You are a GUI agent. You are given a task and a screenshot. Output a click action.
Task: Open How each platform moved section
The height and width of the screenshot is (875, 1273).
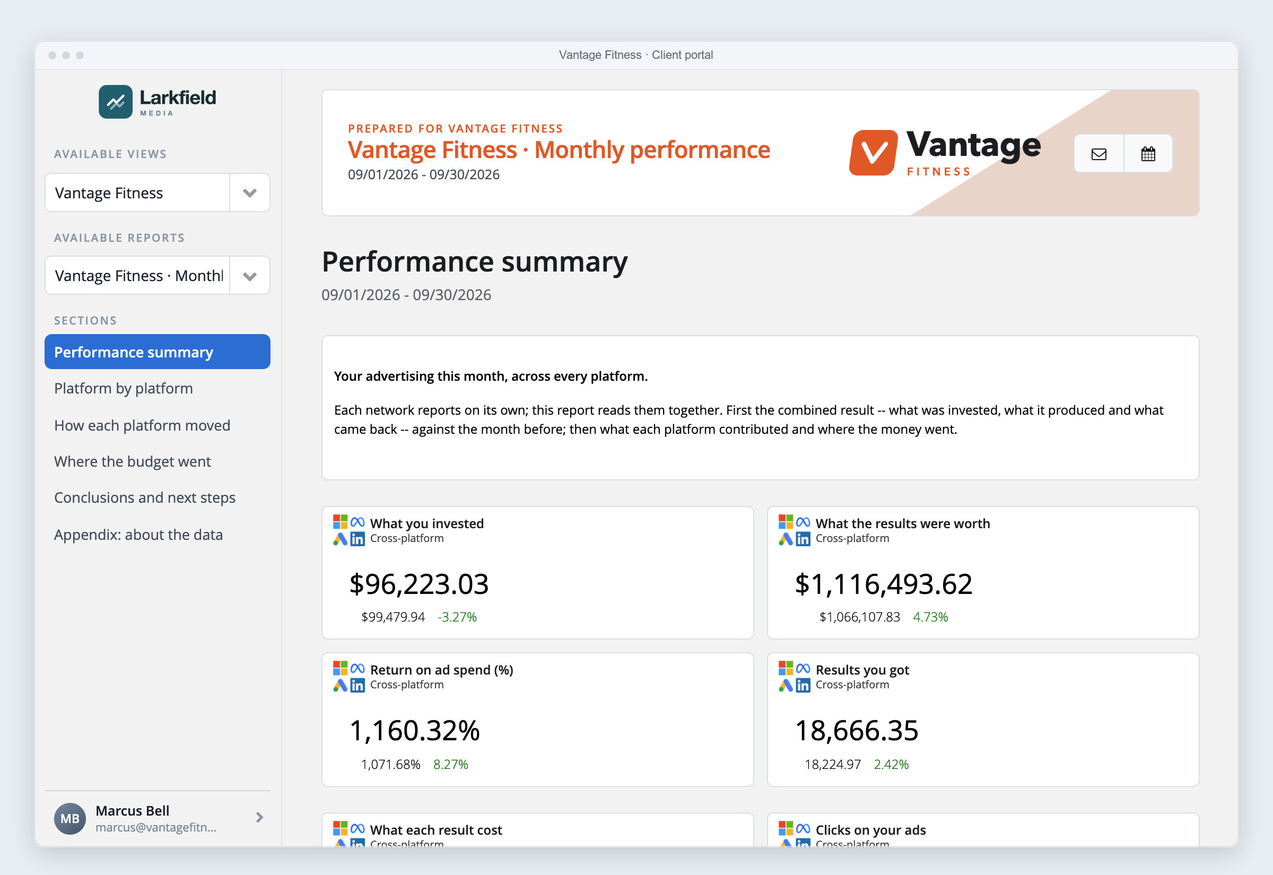(x=142, y=425)
